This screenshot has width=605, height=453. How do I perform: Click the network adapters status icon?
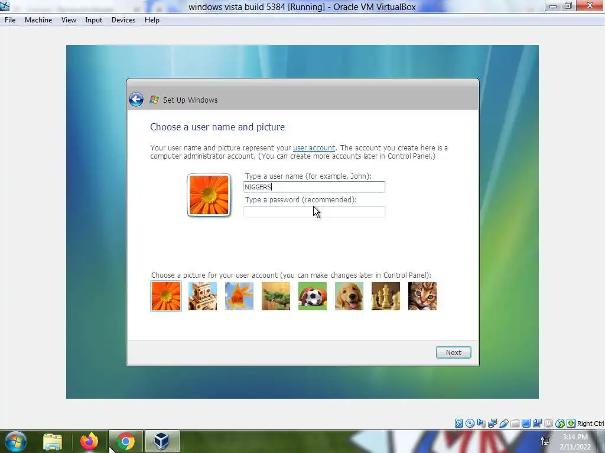click(492, 424)
